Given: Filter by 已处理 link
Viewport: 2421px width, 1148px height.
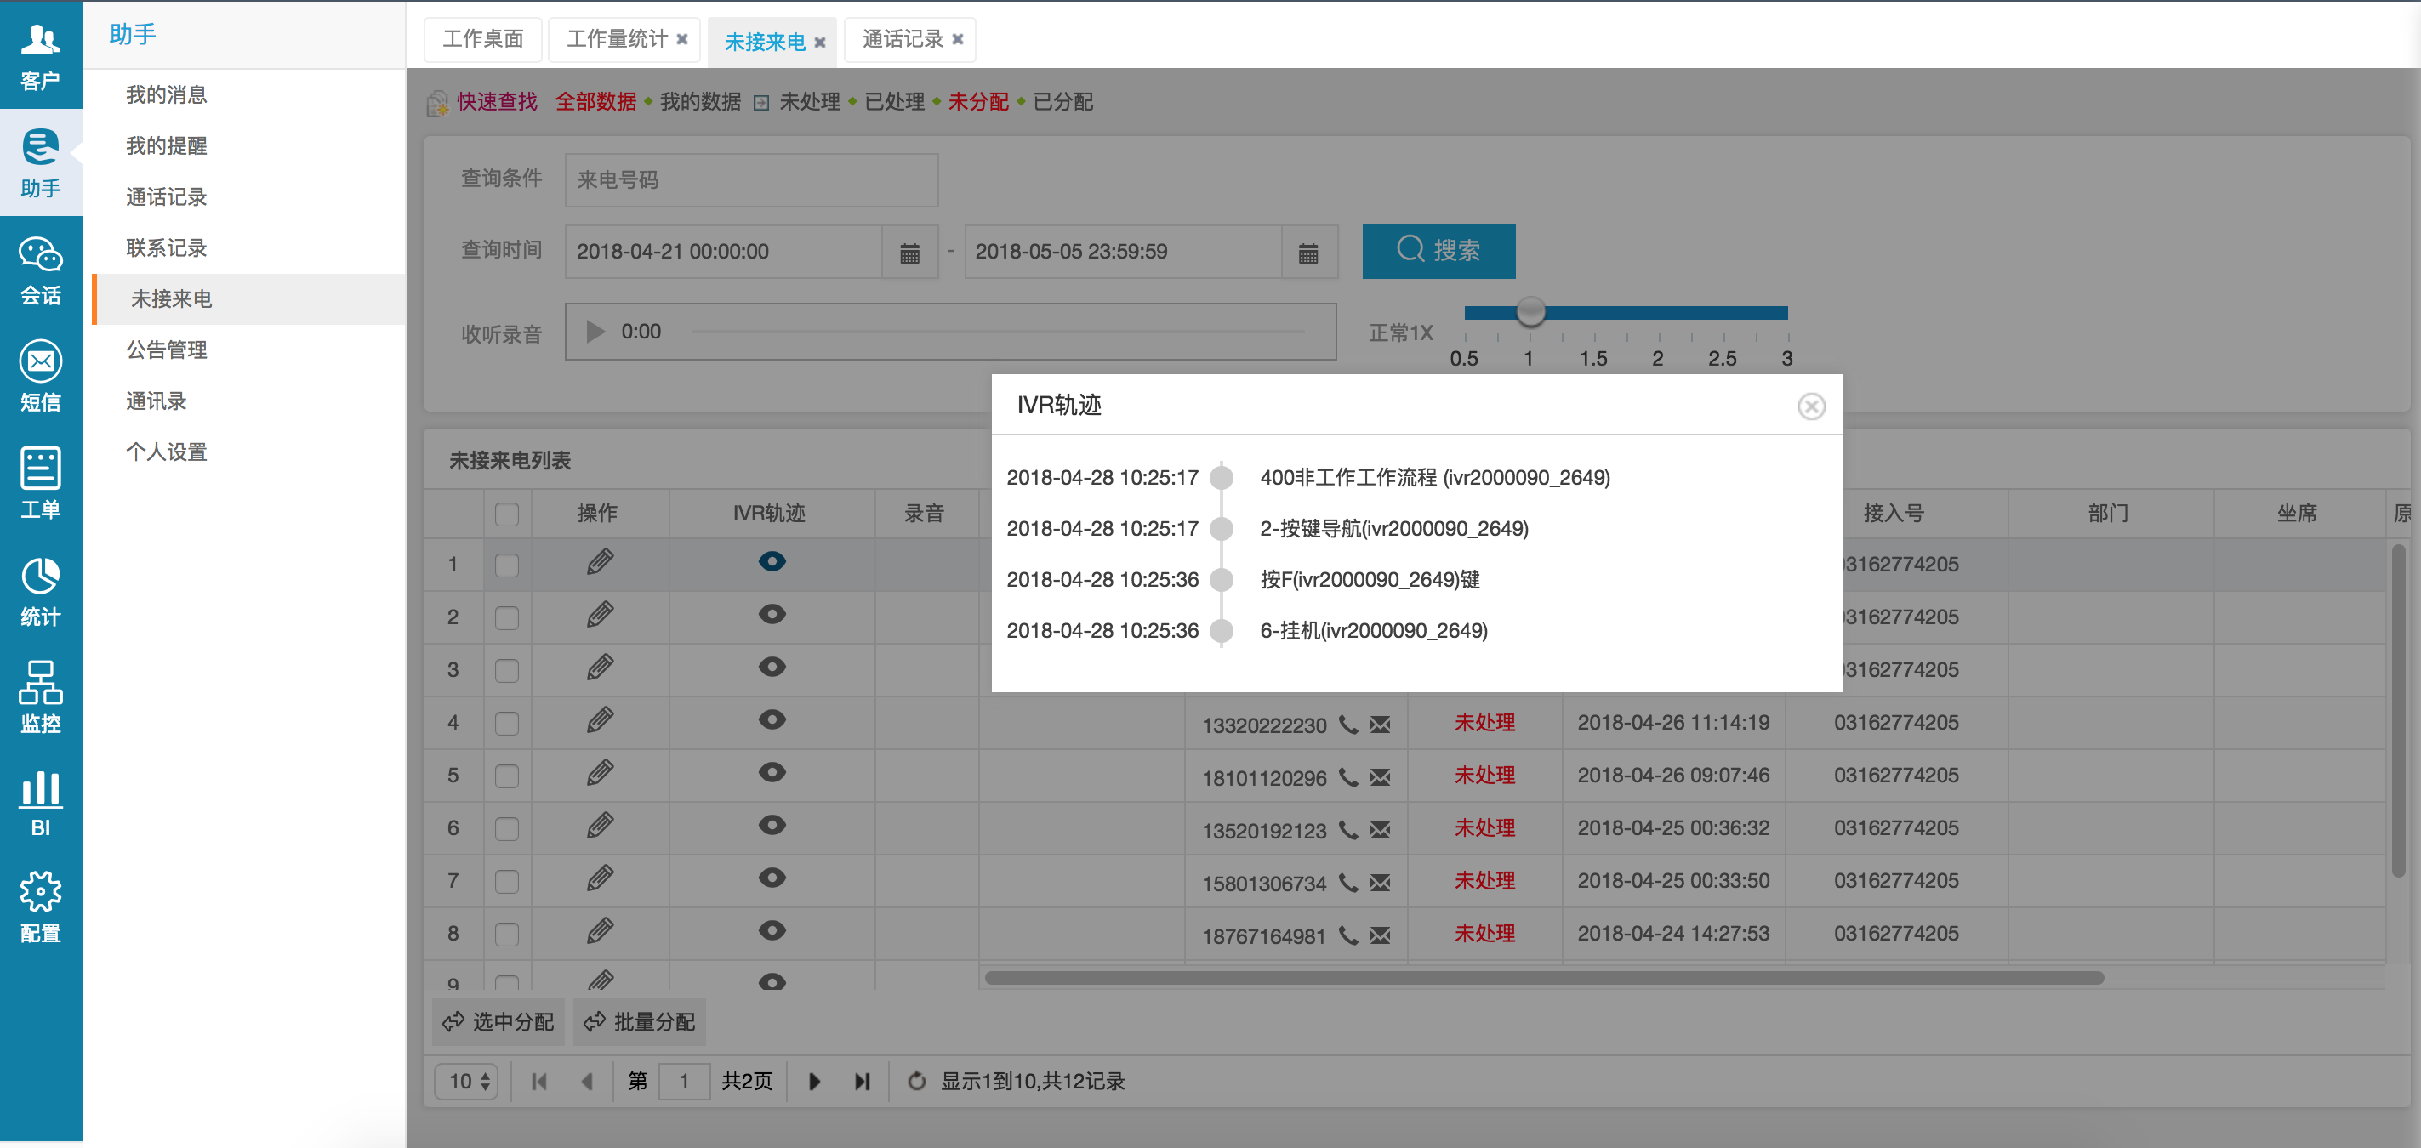Looking at the screenshot, I should (x=895, y=101).
